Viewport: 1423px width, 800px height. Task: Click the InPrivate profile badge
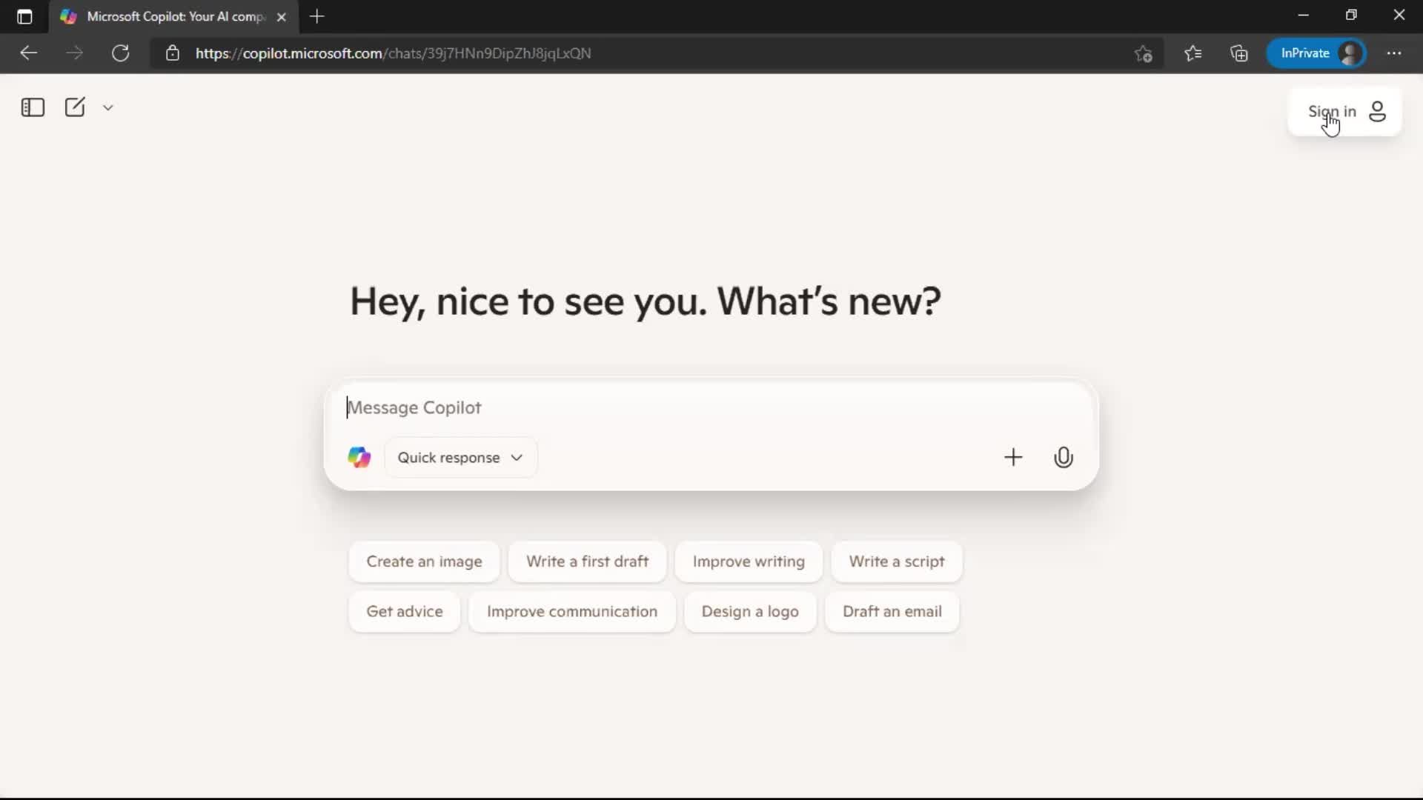click(x=1318, y=53)
